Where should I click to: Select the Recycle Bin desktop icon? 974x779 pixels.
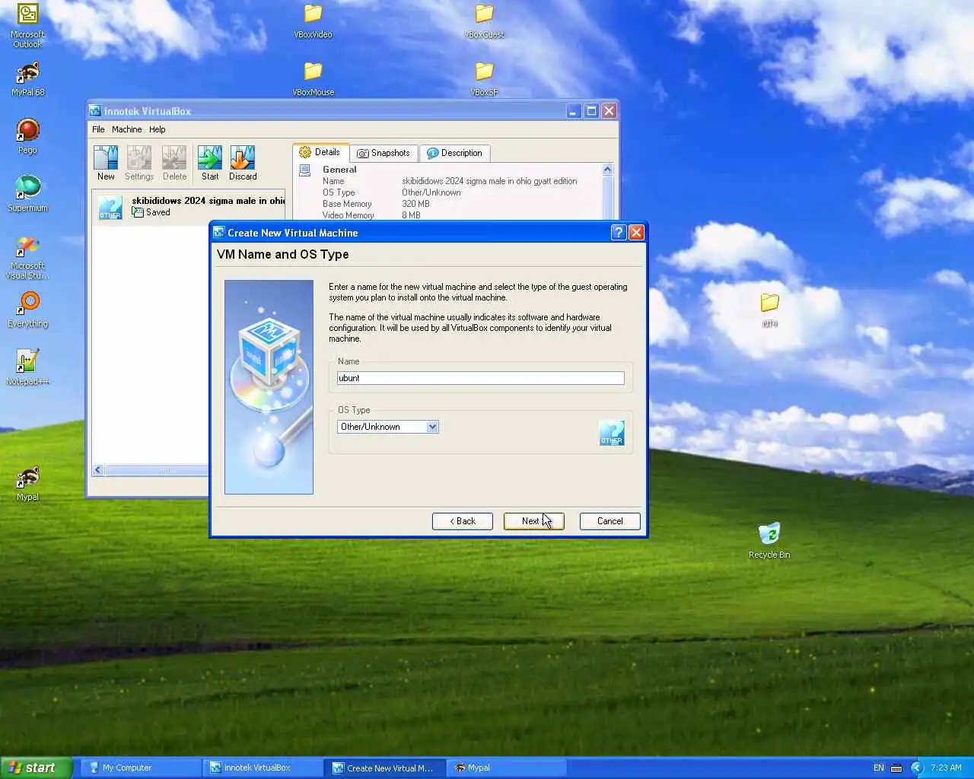coord(769,540)
